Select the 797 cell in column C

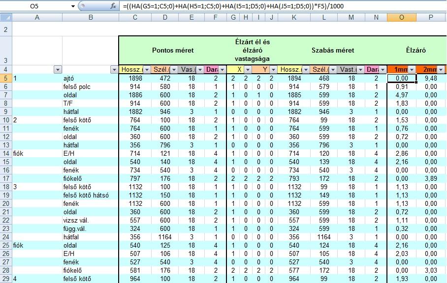pyautogui.click(x=135, y=179)
